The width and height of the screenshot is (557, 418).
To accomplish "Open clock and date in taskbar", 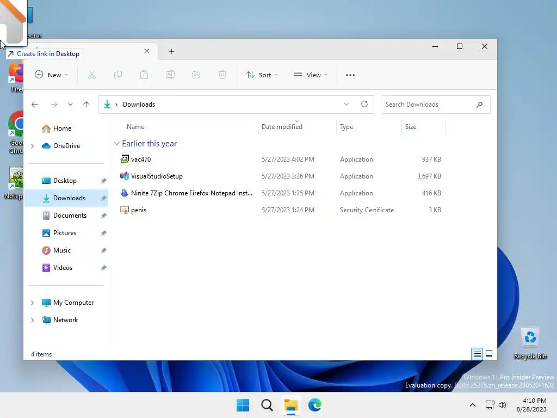I will [531, 405].
